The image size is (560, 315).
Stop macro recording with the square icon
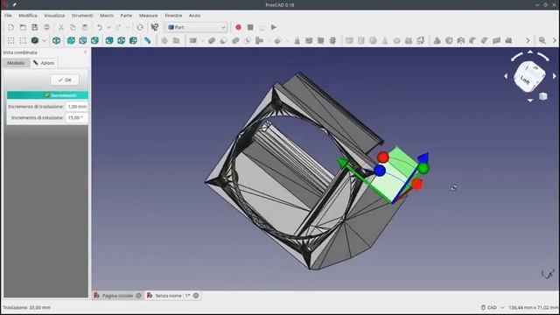coord(250,27)
